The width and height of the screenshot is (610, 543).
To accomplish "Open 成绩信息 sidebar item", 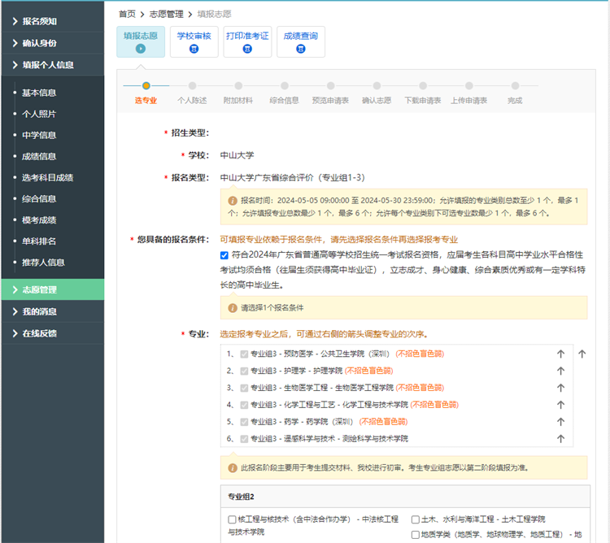I will point(39,156).
